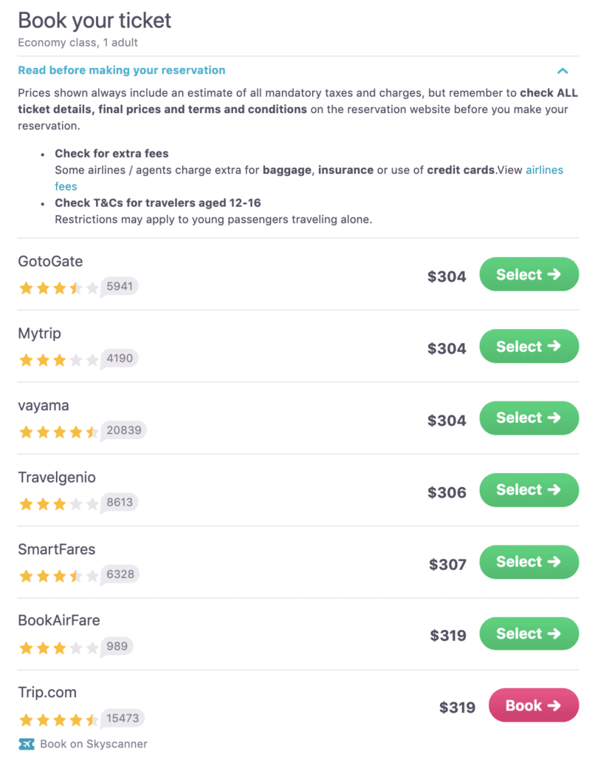Select the vayama offer
The height and width of the screenshot is (757, 612).
529,418
